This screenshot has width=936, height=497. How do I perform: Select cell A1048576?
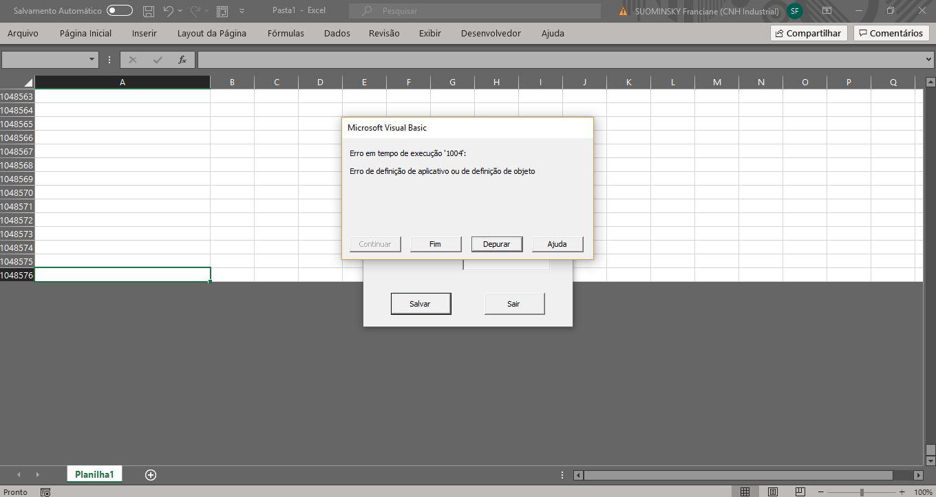[x=123, y=275]
